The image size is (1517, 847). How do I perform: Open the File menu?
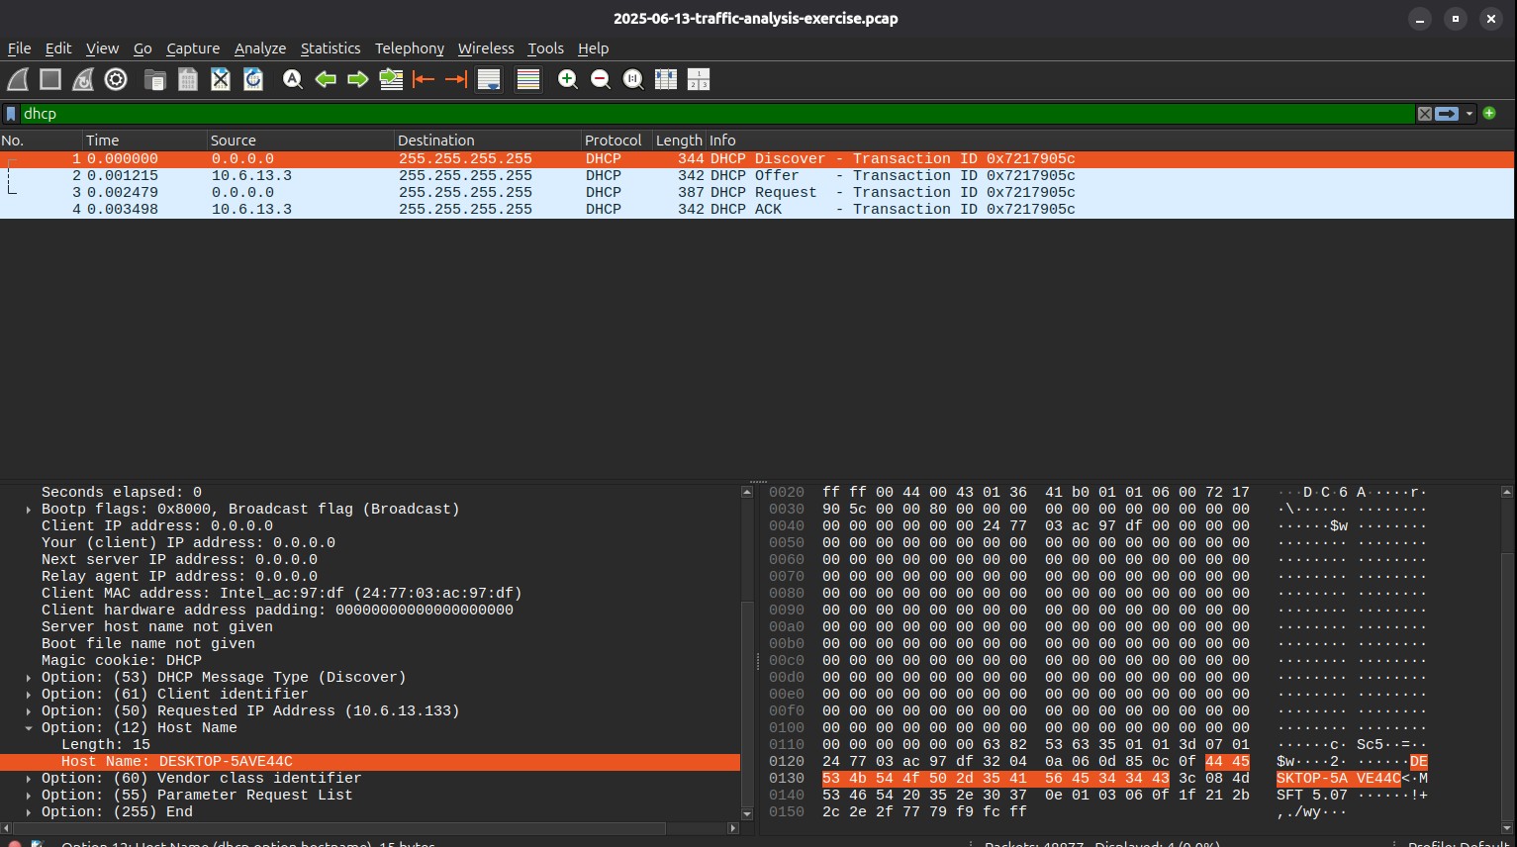click(20, 48)
